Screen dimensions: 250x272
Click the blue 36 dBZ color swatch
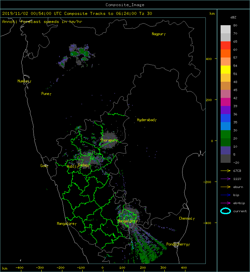pyautogui.click(x=225, y=118)
